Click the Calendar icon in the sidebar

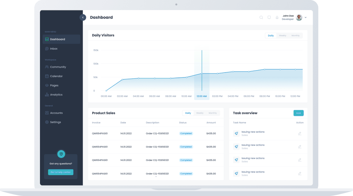(x=47, y=76)
